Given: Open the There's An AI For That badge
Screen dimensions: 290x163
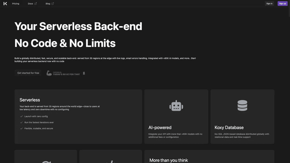Looking at the screenshot, I should click(x=66, y=73).
